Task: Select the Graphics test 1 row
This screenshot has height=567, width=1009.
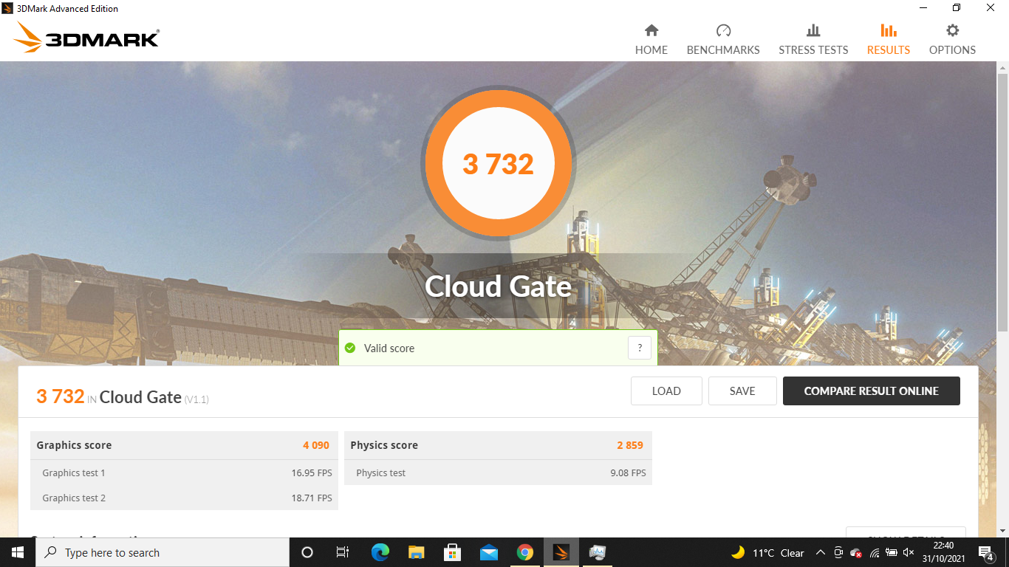Action: pyautogui.click(x=184, y=472)
